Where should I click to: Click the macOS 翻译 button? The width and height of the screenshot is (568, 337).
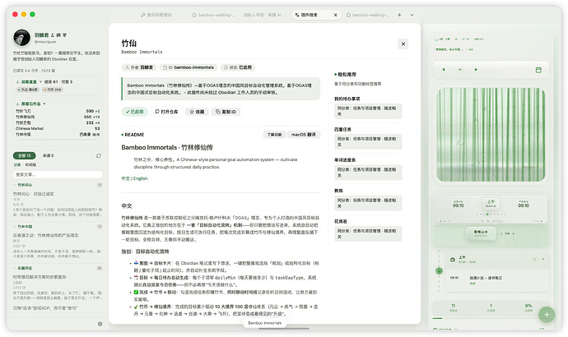[x=304, y=135]
